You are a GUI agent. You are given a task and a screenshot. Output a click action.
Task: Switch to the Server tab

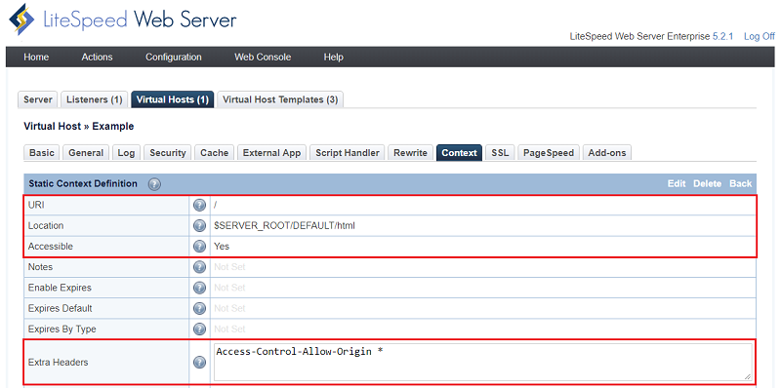38,99
